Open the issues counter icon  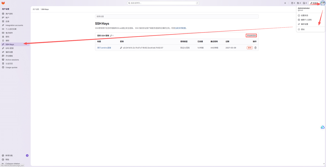click(x=293, y=3)
